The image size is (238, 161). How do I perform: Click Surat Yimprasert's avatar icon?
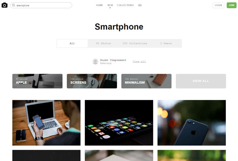click(95, 61)
